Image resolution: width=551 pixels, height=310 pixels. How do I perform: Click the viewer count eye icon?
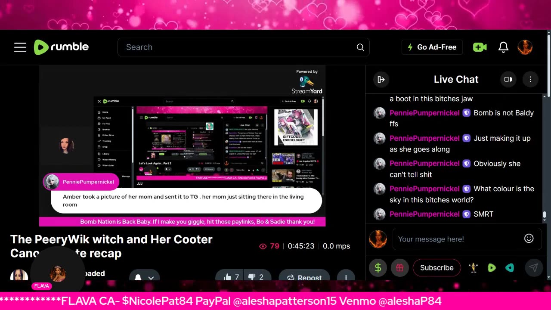tap(263, 246)
